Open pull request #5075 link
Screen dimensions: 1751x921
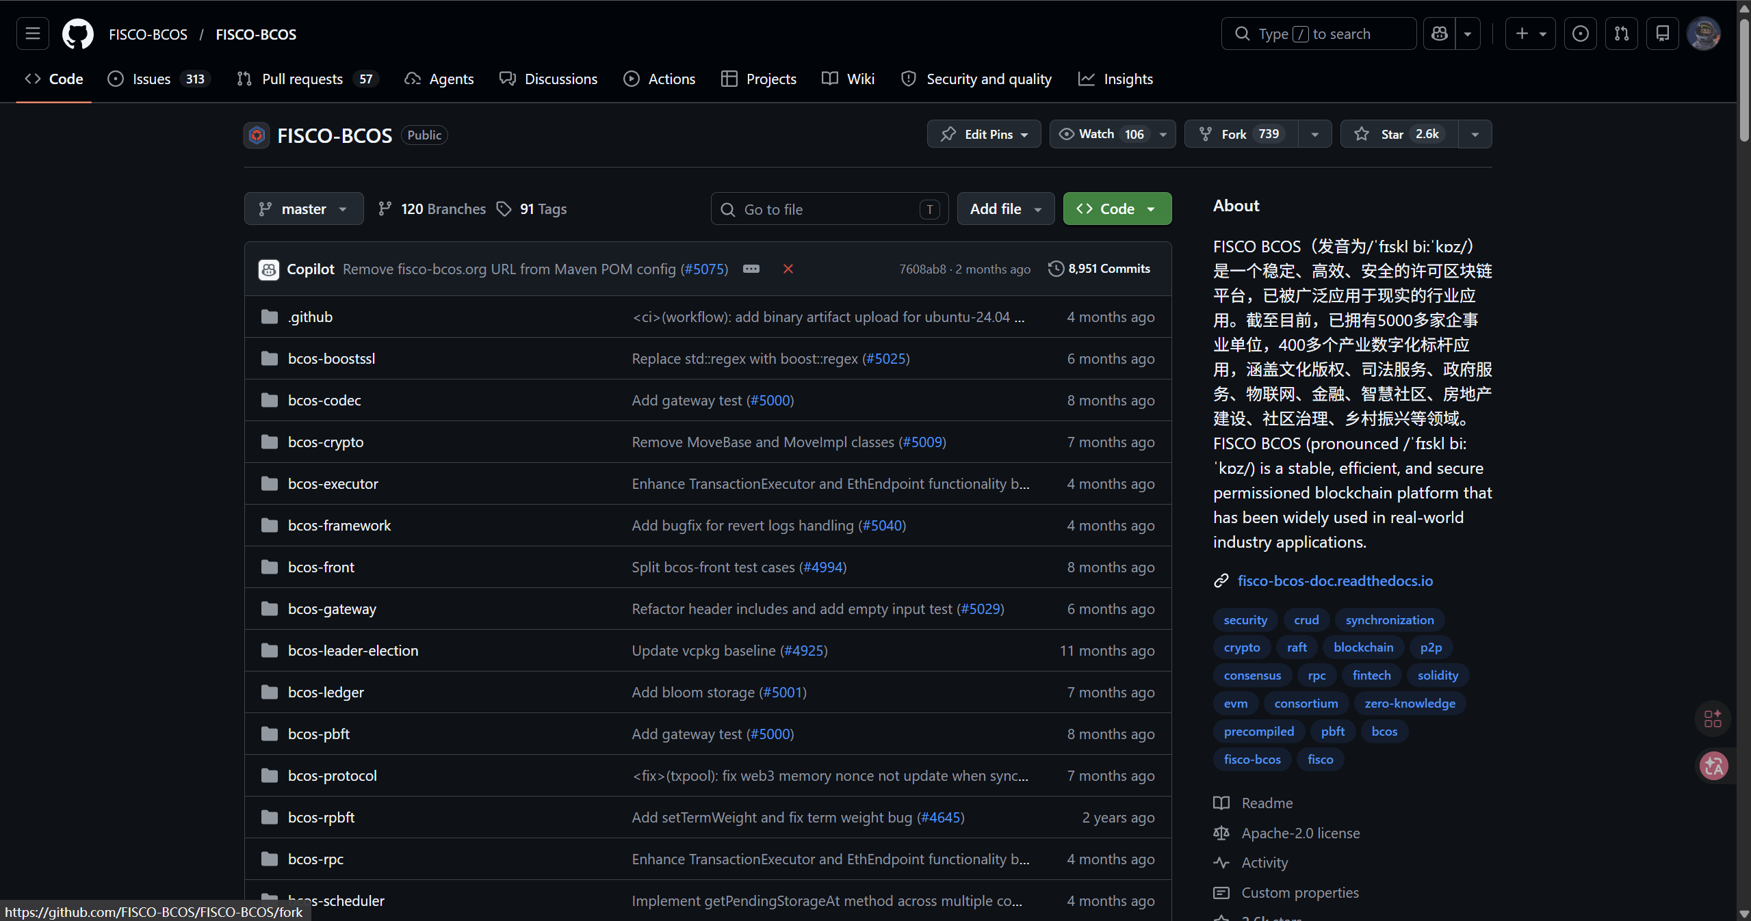pos(704,269)
